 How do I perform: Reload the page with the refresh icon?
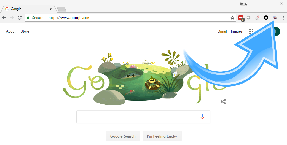(x=20, y=18)
